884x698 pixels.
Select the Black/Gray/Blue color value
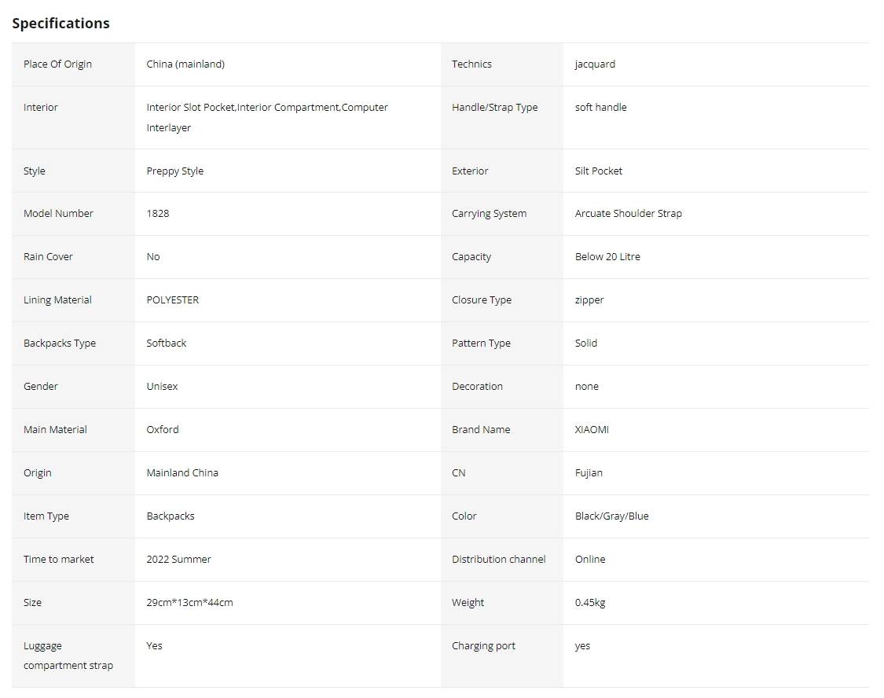click(x=611, y=516)
